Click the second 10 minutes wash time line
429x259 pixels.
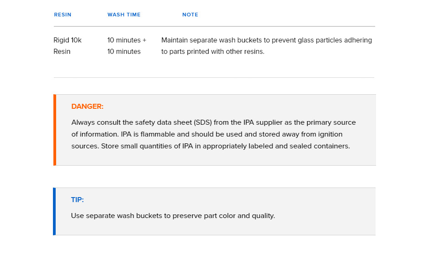pyautogui.click(x=124, y=51)
